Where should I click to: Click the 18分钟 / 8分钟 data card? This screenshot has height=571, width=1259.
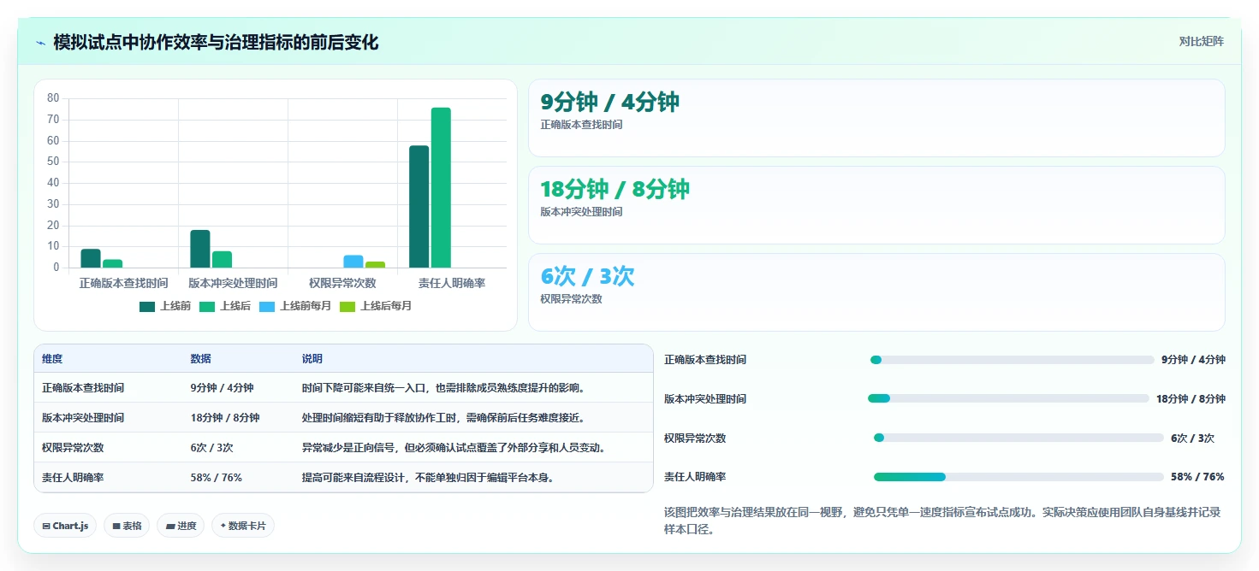pos(876,205)
